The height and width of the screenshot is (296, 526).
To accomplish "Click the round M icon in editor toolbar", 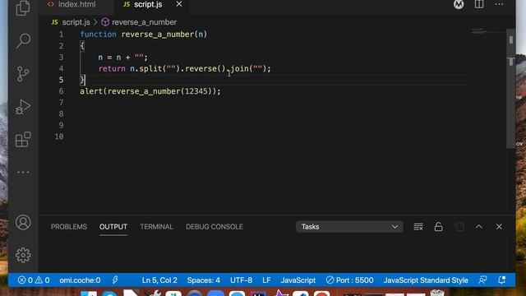I will coord(459,4).
